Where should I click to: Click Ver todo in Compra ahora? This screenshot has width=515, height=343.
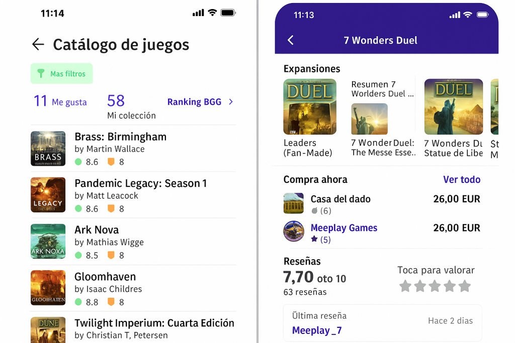click(x=462, y=180)
